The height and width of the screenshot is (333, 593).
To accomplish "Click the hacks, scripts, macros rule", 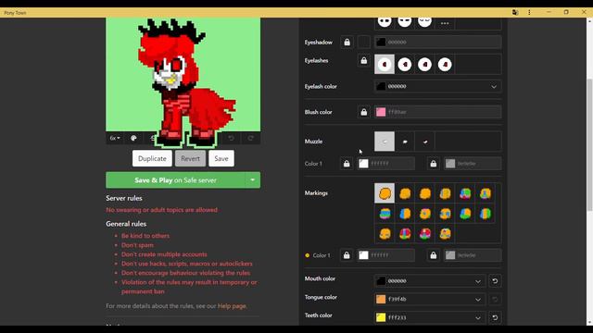I will (187, 264).
